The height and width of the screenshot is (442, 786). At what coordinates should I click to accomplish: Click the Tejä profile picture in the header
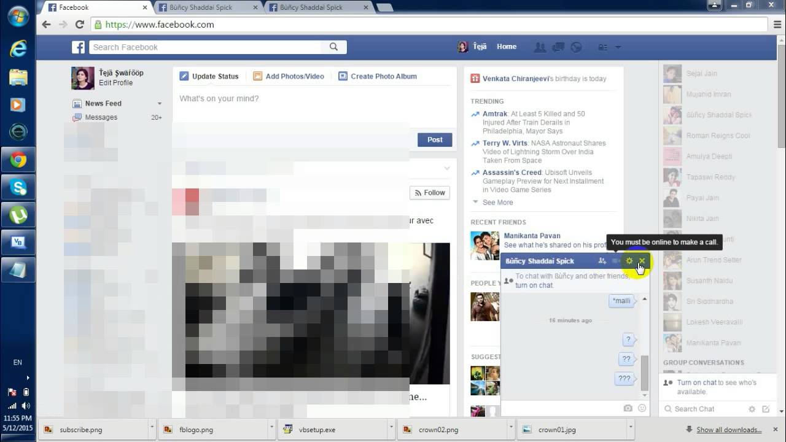[462, 47]
